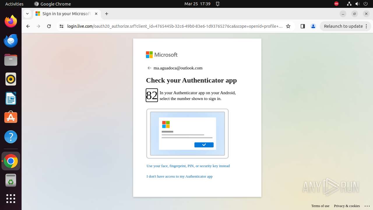Click the browser forward arrow
The image size is (373, 210).
(x=38, y=26)
